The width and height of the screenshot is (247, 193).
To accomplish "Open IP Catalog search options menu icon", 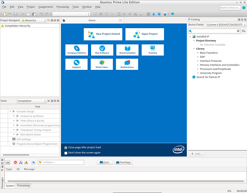I will tap(244, 31).
